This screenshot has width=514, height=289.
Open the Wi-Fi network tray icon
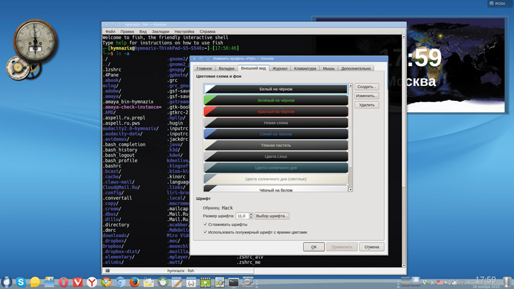tap(462, 282)
